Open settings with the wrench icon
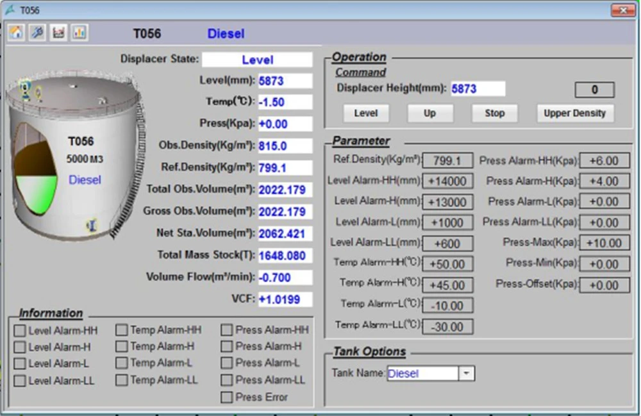 (38, 33)
